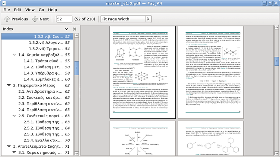Open the File menu
The height and width of the screenshot is (157, 280).
(6, 10)
